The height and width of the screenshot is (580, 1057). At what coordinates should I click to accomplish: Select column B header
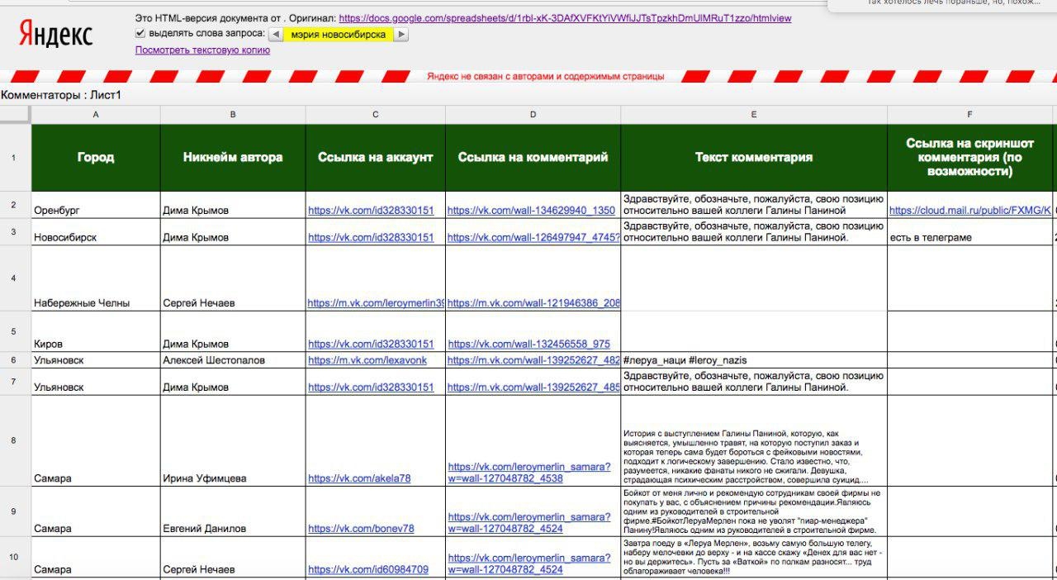[x=233, y=115]
